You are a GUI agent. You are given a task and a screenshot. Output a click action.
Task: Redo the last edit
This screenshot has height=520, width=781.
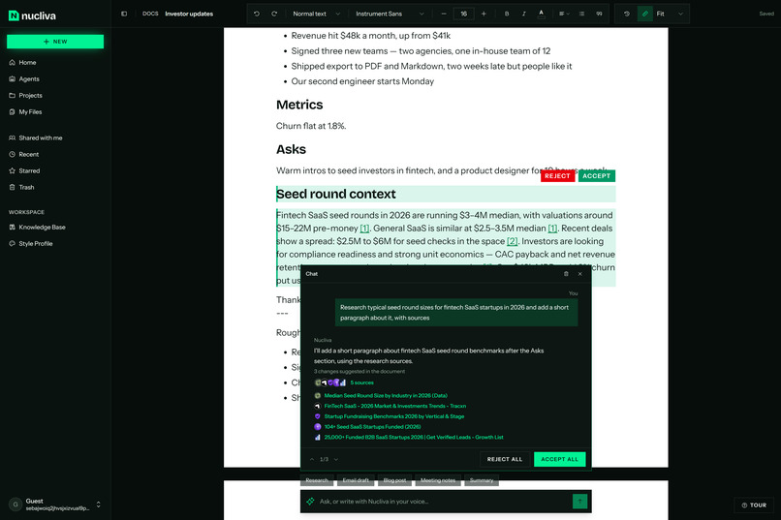pyautogui.click(x=274, y=14)
